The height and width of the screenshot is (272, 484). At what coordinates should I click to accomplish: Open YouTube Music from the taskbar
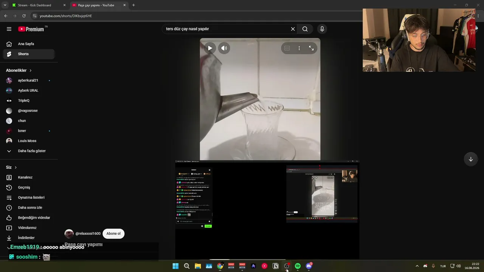pos(264,266)
